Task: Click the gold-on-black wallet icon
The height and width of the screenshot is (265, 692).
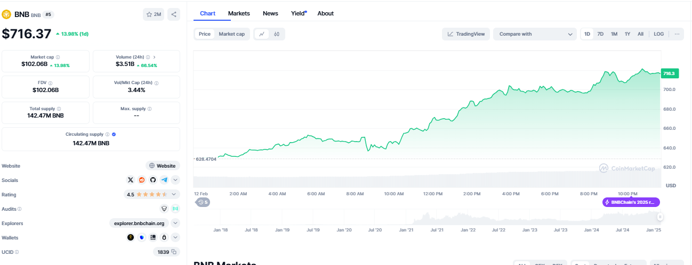Action: [131, 237]
